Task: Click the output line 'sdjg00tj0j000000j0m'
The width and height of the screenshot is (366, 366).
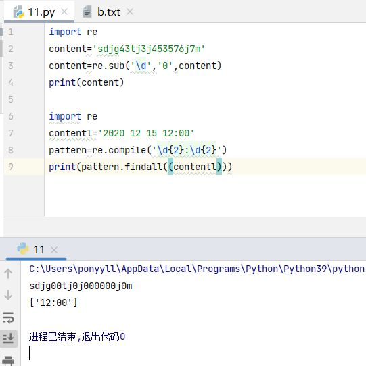Action: (81, 286)
